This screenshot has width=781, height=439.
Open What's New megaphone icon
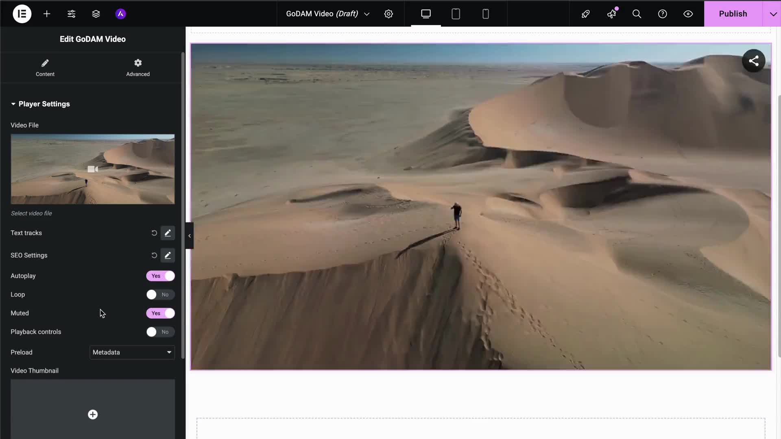pos(612,14)
